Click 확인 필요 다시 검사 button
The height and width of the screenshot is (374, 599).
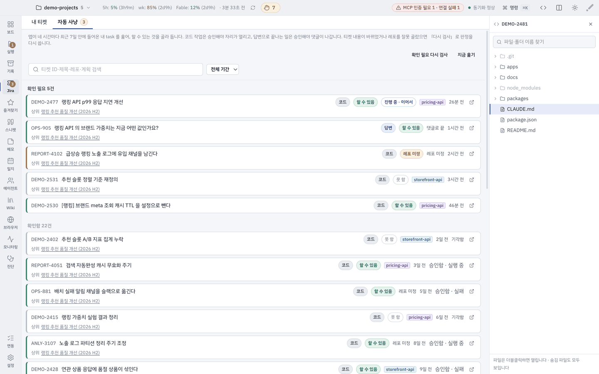click(x=430, y=55)
